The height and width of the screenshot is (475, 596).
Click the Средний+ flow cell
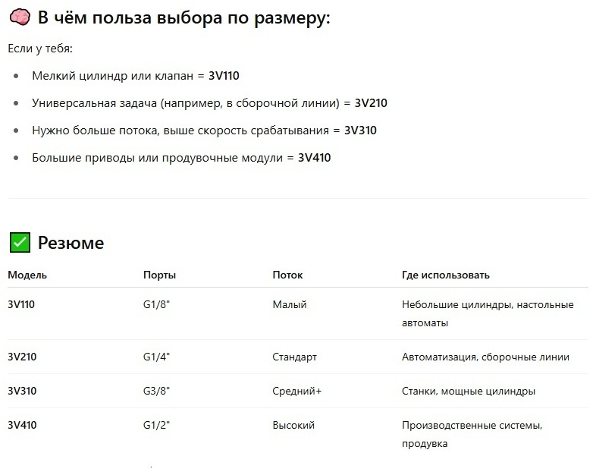[x=296, y=391]
